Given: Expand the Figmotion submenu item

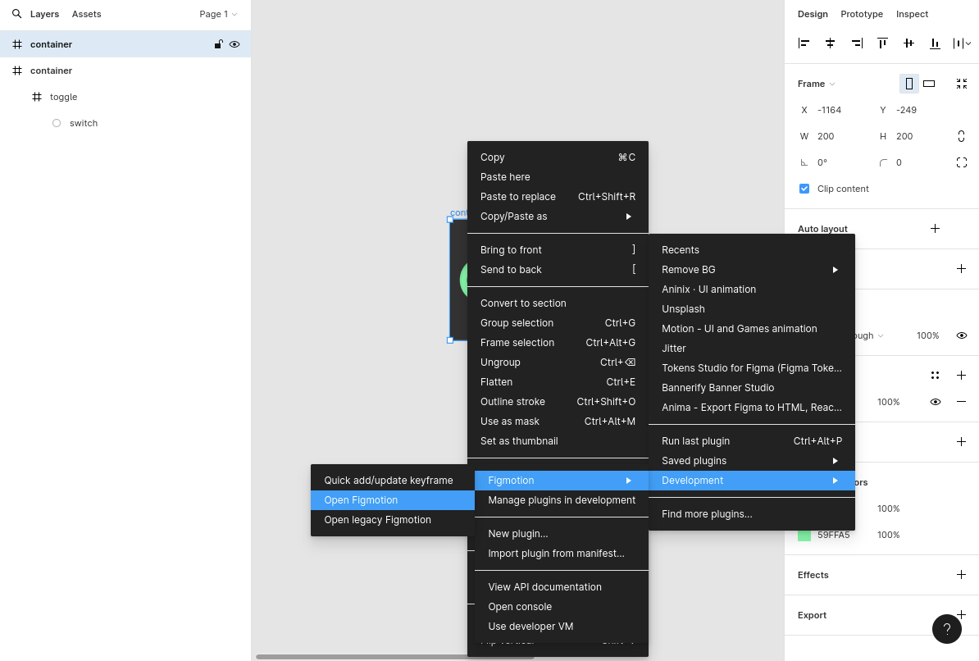Looking at the screenshot, I should coord(562,481).
